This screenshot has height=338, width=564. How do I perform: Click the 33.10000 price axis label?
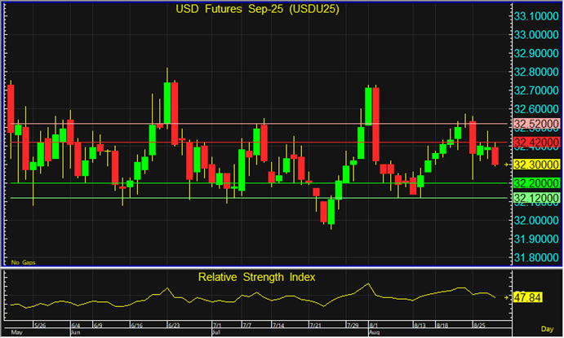[x=535, y=16]
